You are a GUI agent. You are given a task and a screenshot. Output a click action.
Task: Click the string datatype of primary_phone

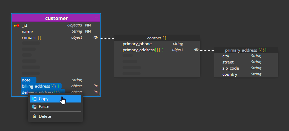[x=178, y=44]
